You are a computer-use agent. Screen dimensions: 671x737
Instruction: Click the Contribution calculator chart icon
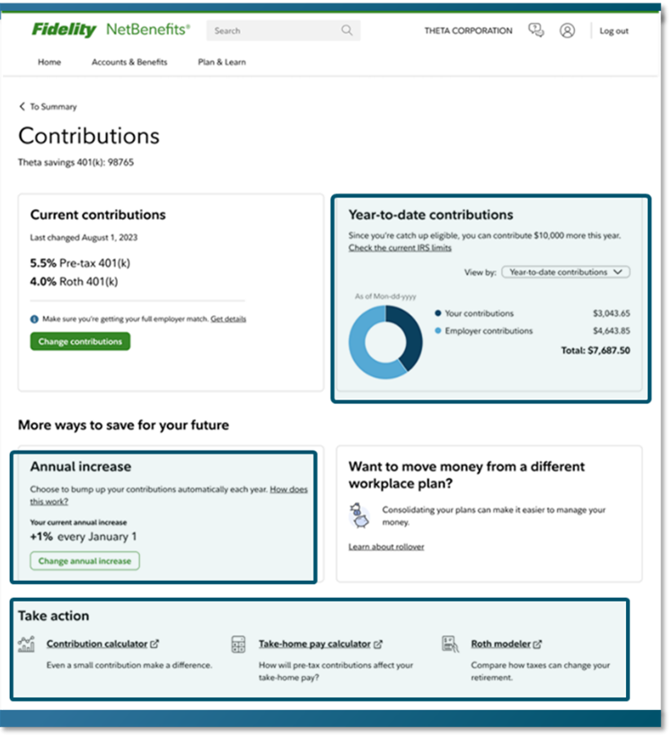pyautogui.click(x=27, y=644)
